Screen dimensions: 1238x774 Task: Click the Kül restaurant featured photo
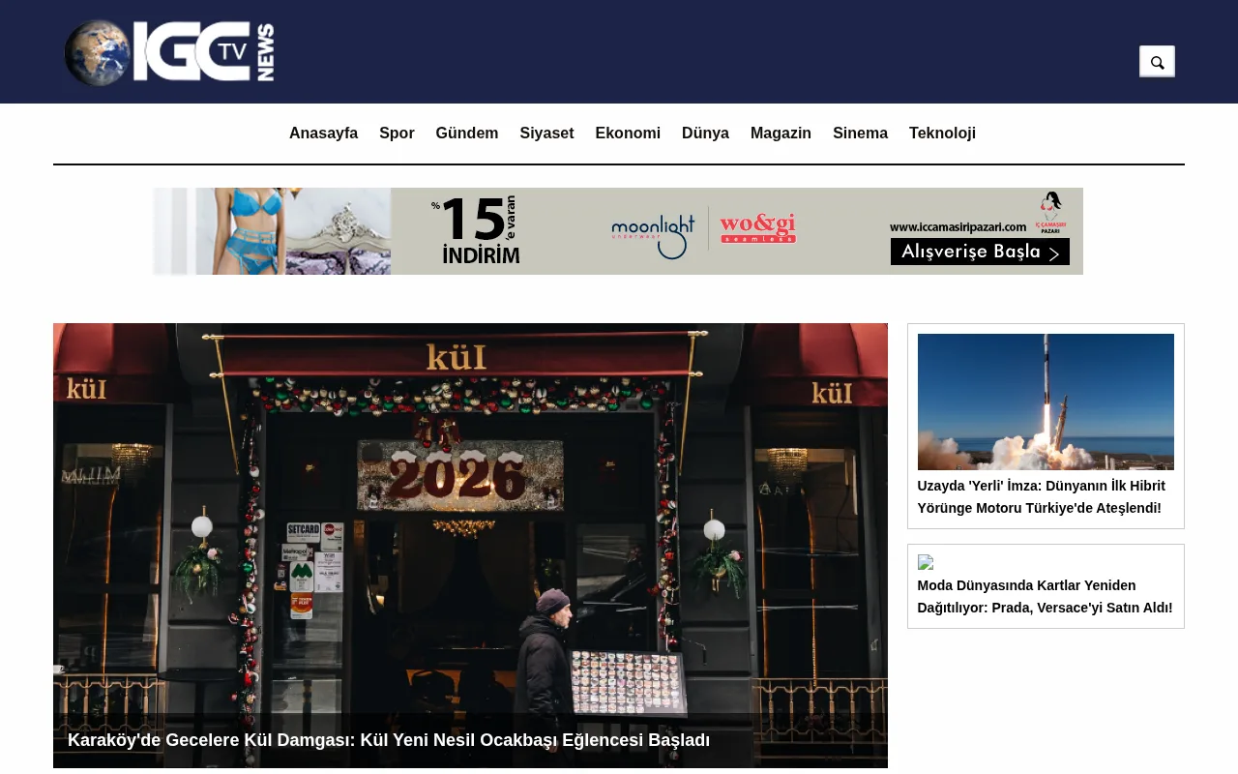click(470, 522)
